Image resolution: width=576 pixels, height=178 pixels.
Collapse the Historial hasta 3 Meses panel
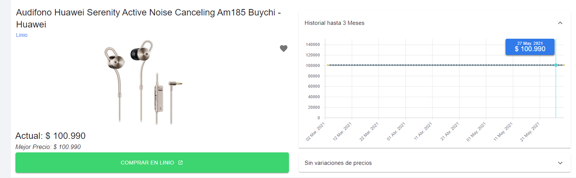coord(560,23)
